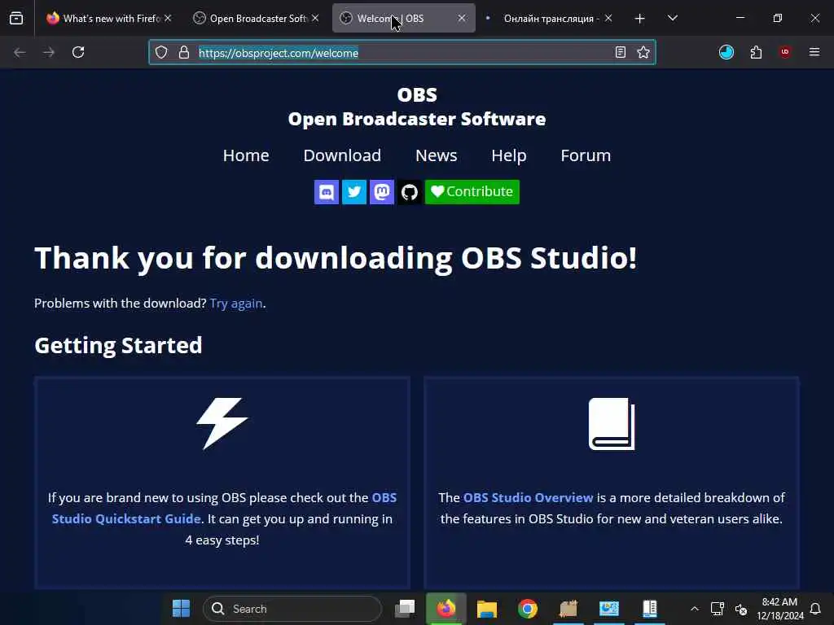Open the Firefox application menu
Viewport: 834px width, 625px height.
(x=814, y=52)
